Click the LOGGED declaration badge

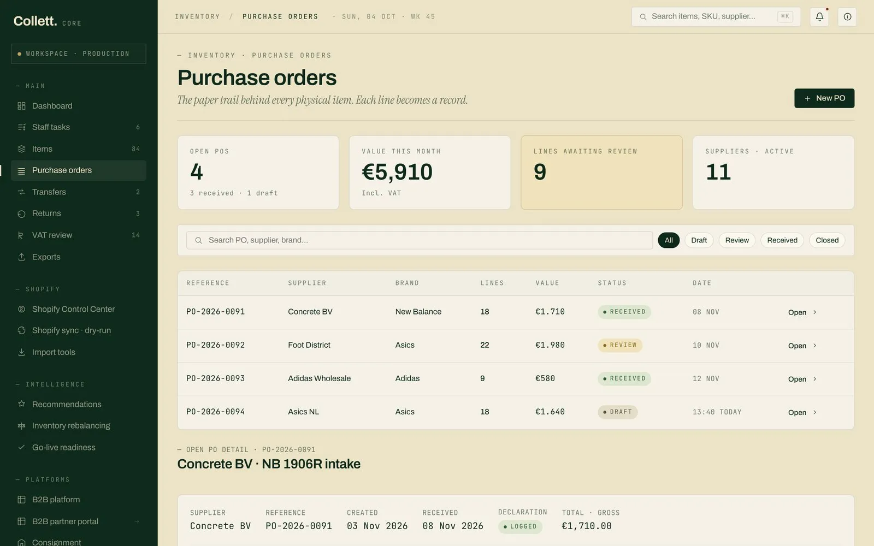[x=520, y=527]
